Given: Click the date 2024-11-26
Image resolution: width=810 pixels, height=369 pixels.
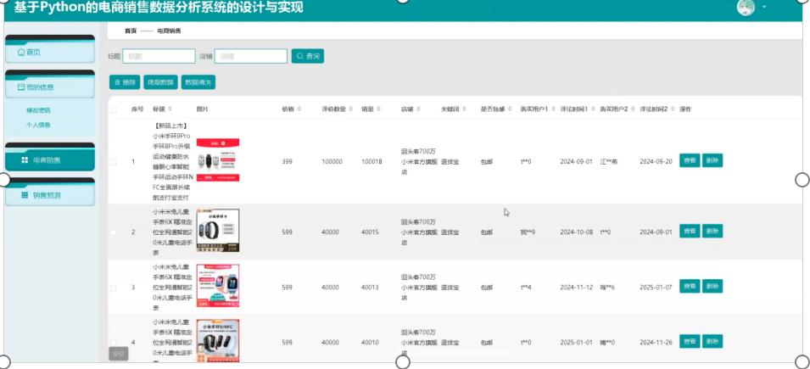Looking at the screenshot, I should [656, 342].
